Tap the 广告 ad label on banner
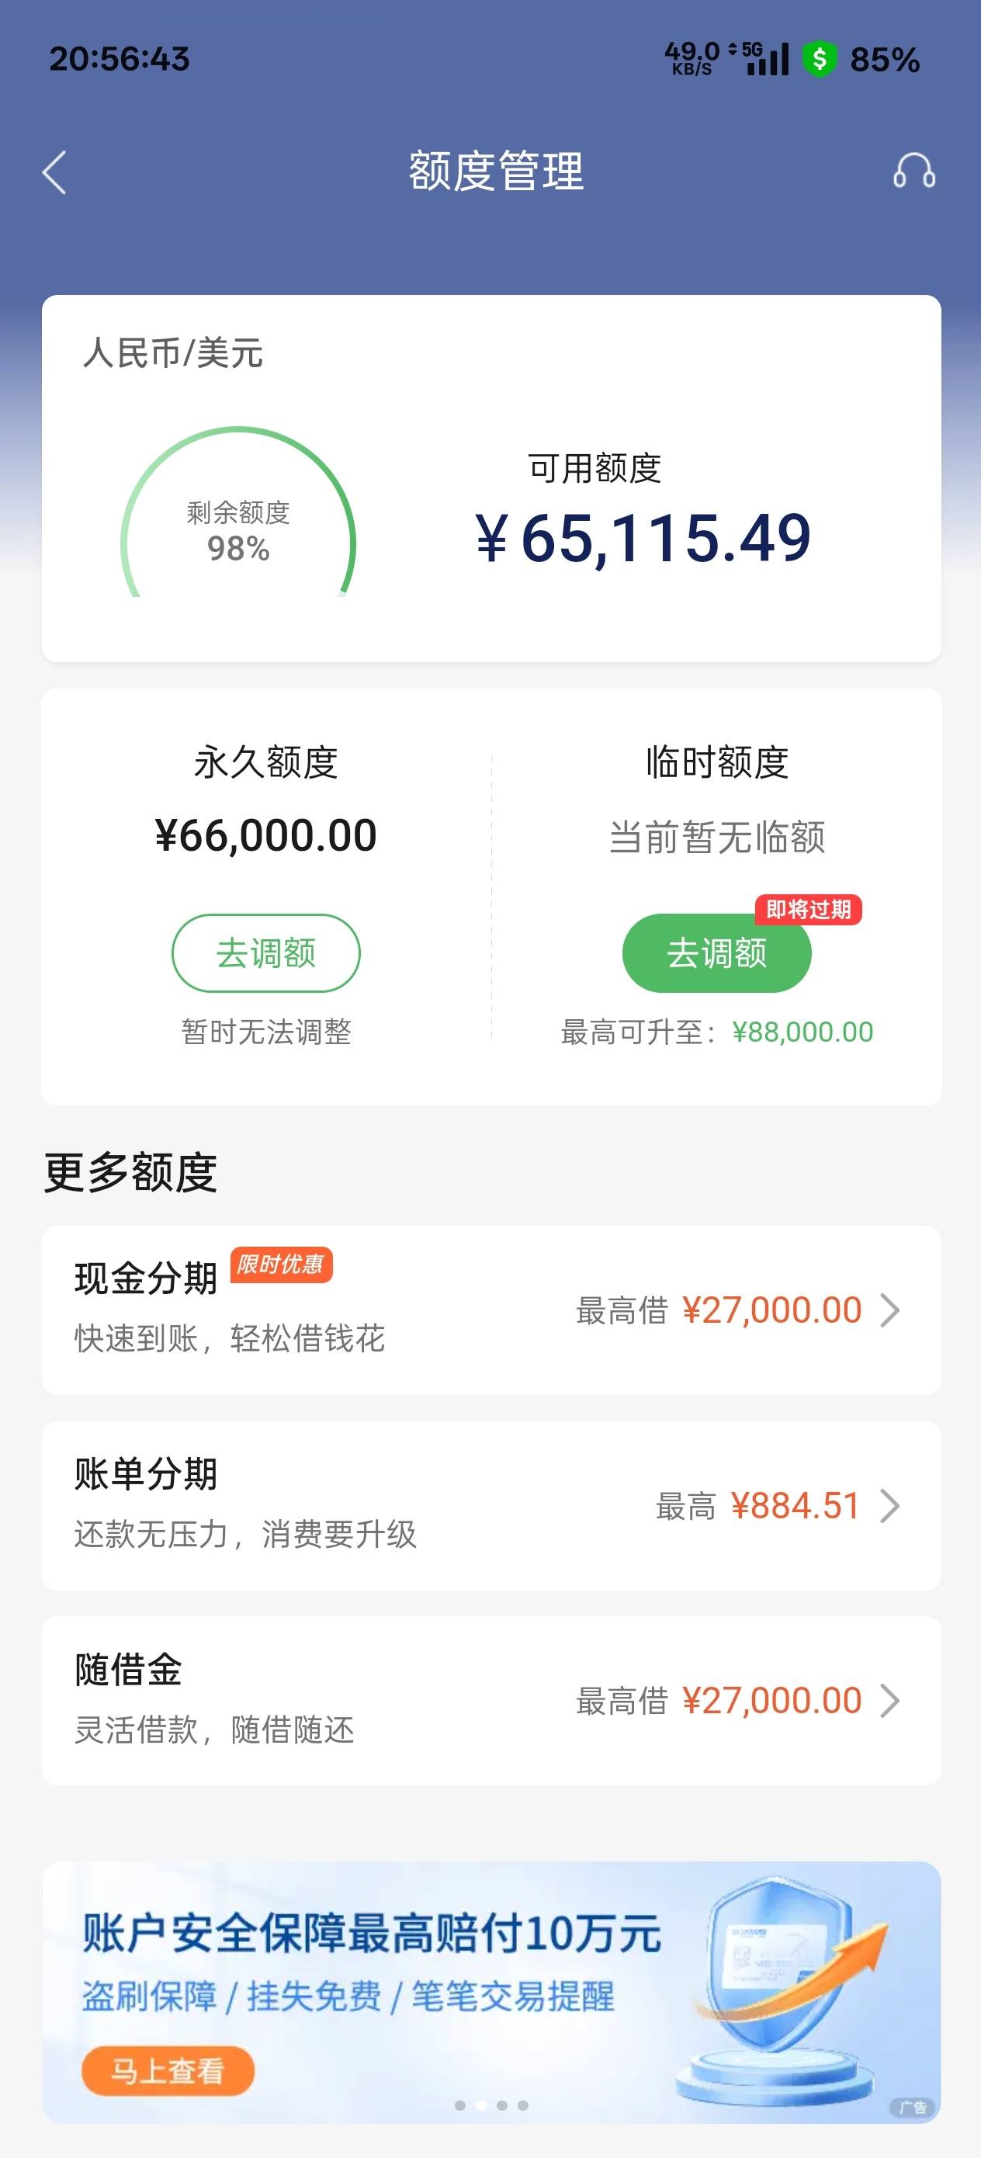 911,2108
